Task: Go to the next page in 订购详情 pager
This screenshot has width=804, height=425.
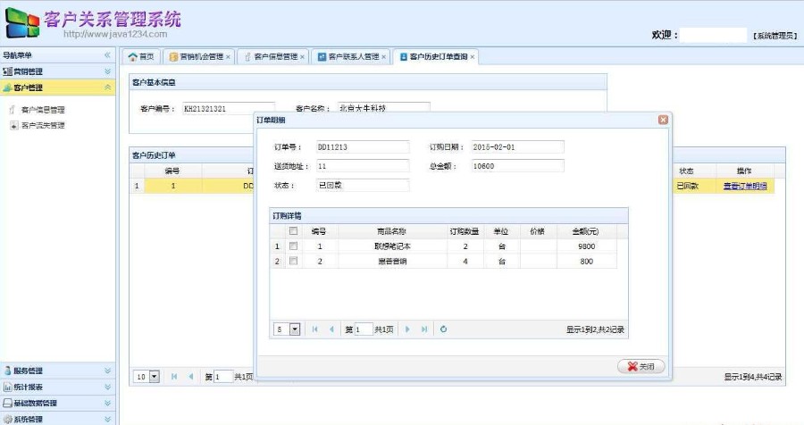Action: 408,329
